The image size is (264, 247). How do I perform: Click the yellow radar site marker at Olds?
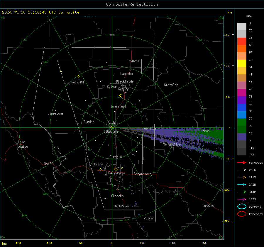click(112, 128)
